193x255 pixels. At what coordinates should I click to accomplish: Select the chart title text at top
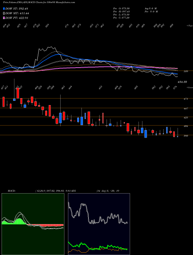pos(39,3)
